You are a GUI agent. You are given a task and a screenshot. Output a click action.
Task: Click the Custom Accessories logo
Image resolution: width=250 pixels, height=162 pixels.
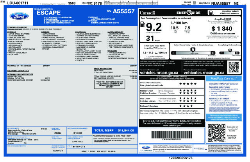[x=200, y=149]
